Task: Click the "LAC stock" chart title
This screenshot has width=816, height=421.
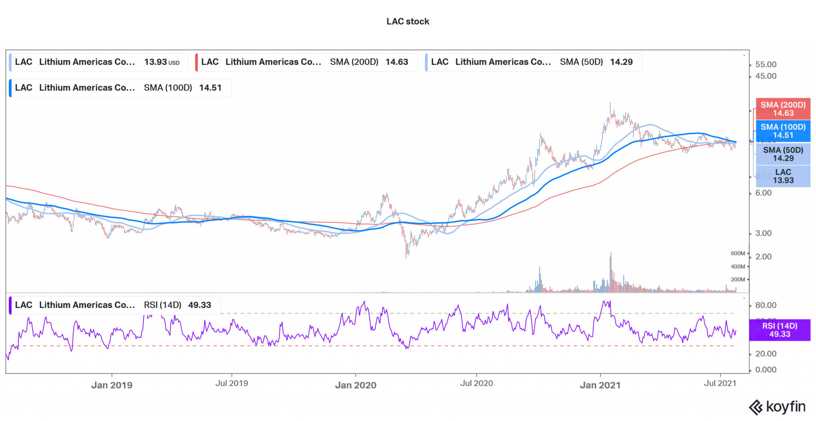Action: point(408,21)
